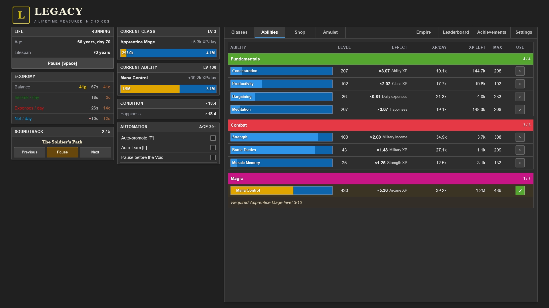Toggle Pause before the Void checkbox
This screenshot has height=308, width=549.
click(213, 157)
